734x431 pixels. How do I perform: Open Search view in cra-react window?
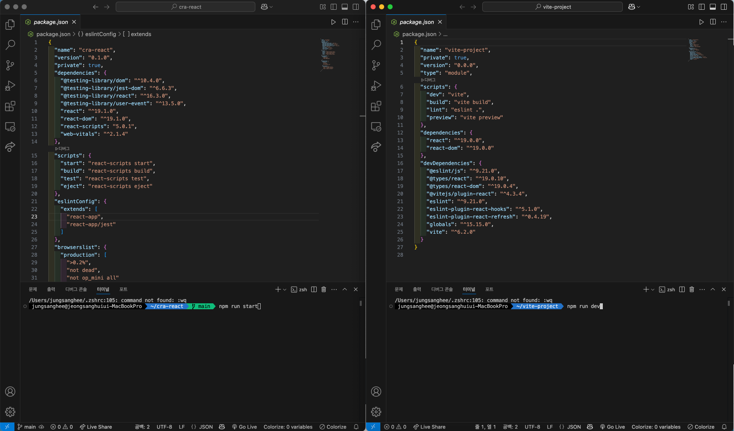[10, 45]
